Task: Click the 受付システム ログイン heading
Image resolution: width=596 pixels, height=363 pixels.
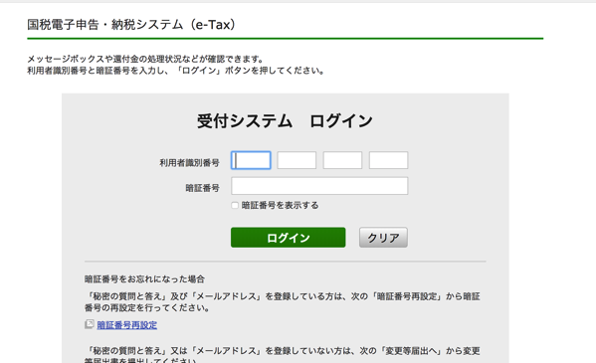Action: (285, 121)
